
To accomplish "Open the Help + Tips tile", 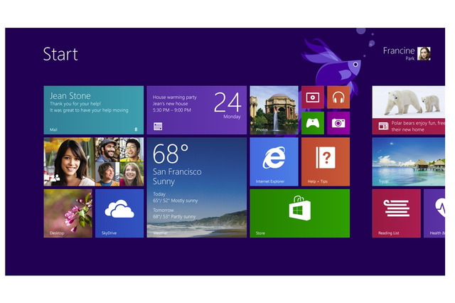I will point(325,161).
